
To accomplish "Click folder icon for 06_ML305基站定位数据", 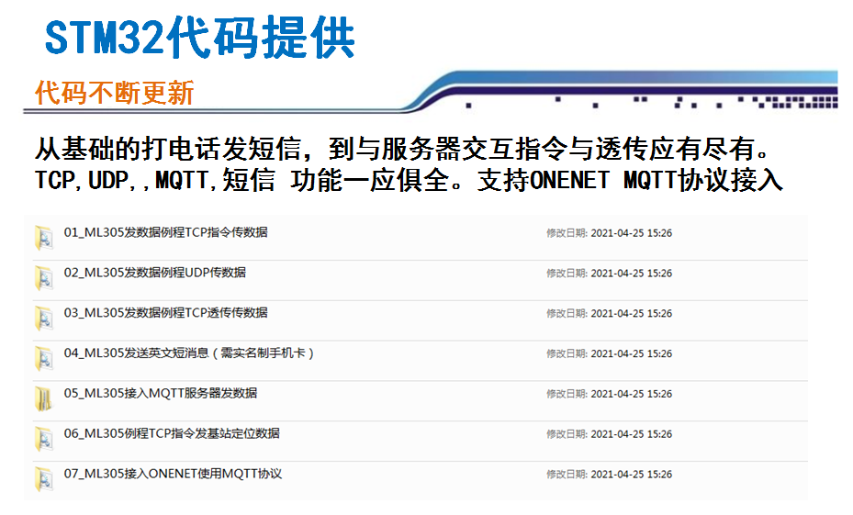I will pos(43,439).
